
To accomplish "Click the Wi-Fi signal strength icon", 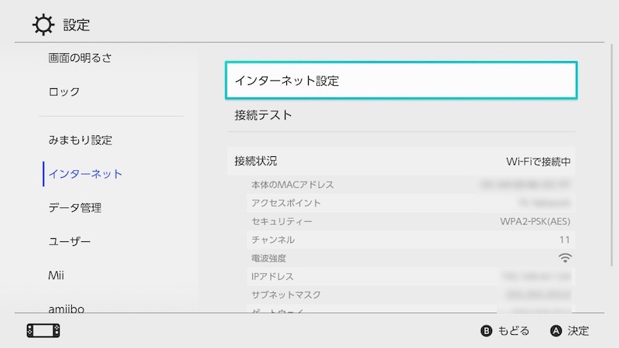I will click(565, 258).
